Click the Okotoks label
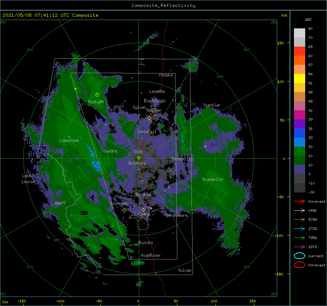 click(145, 242)
